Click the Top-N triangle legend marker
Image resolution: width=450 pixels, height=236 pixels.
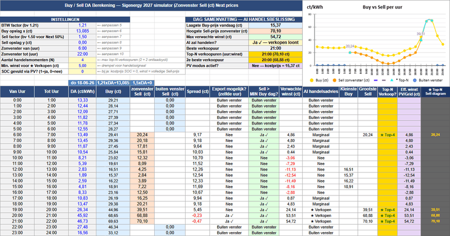click(391, 80)
